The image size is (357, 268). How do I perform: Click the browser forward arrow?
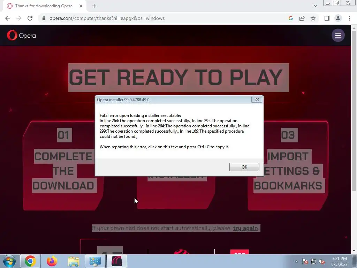click(x=19, y=18)
